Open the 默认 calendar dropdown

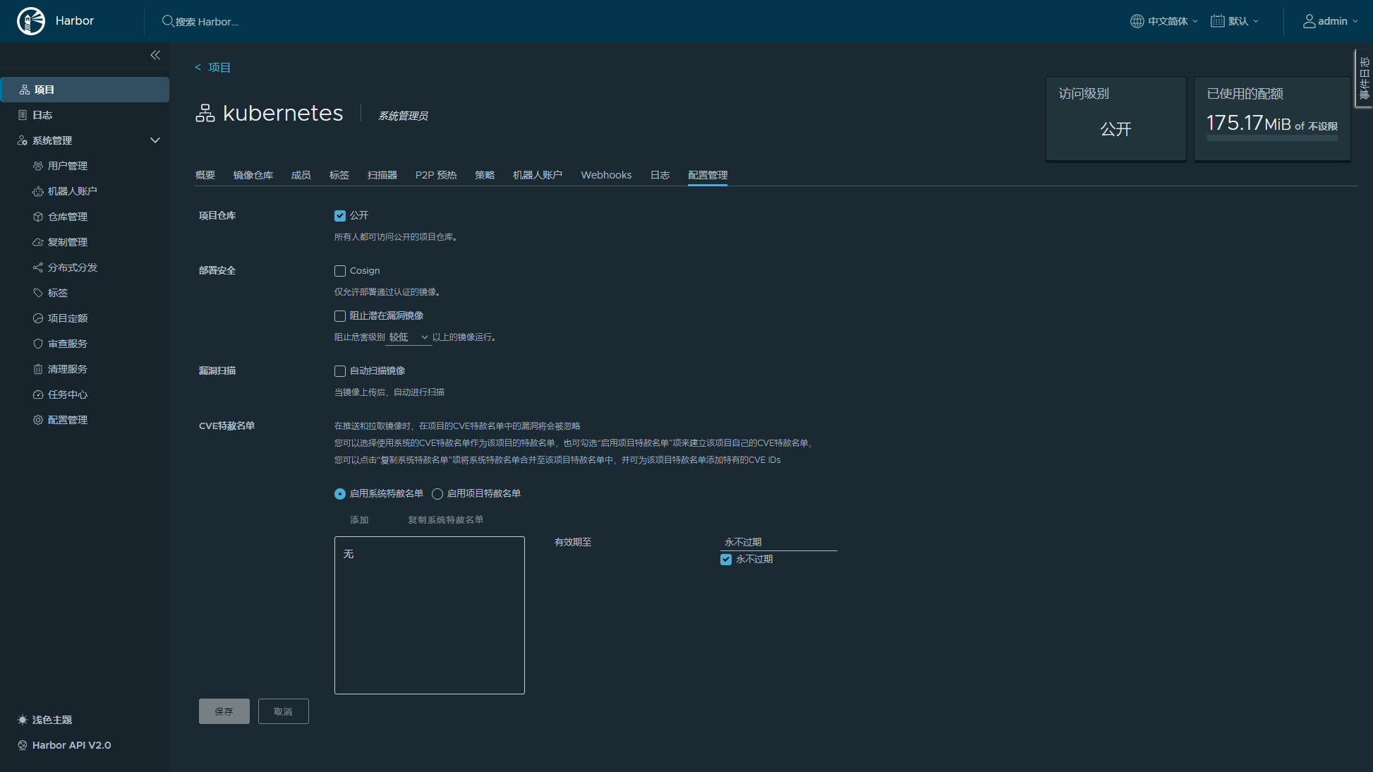[1235, 21]
